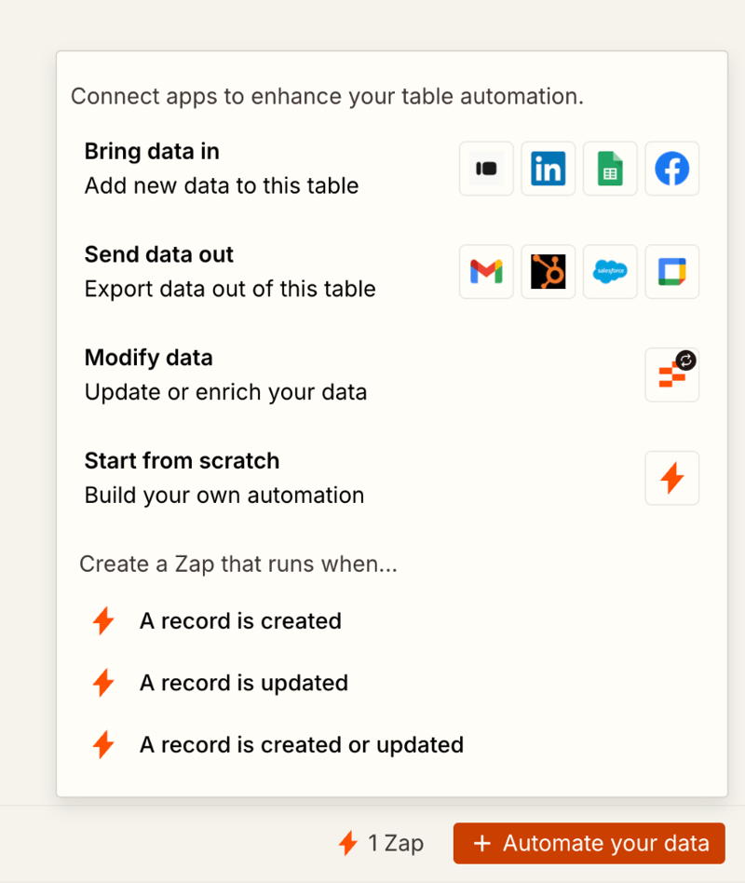Click Bring data in heading
The image size is (745, 883).
152,151
